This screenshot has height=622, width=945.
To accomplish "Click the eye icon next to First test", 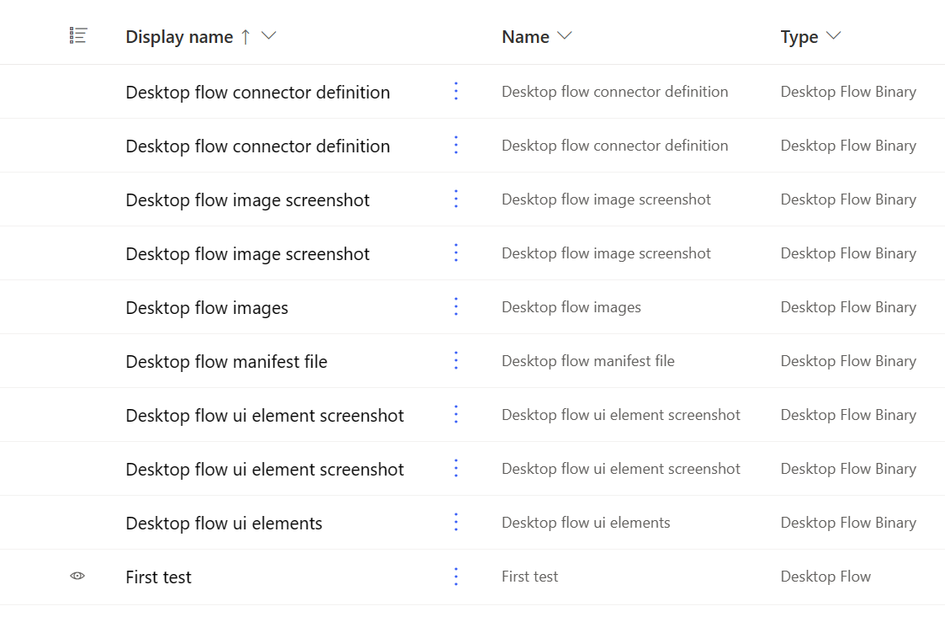I will 77,576.
